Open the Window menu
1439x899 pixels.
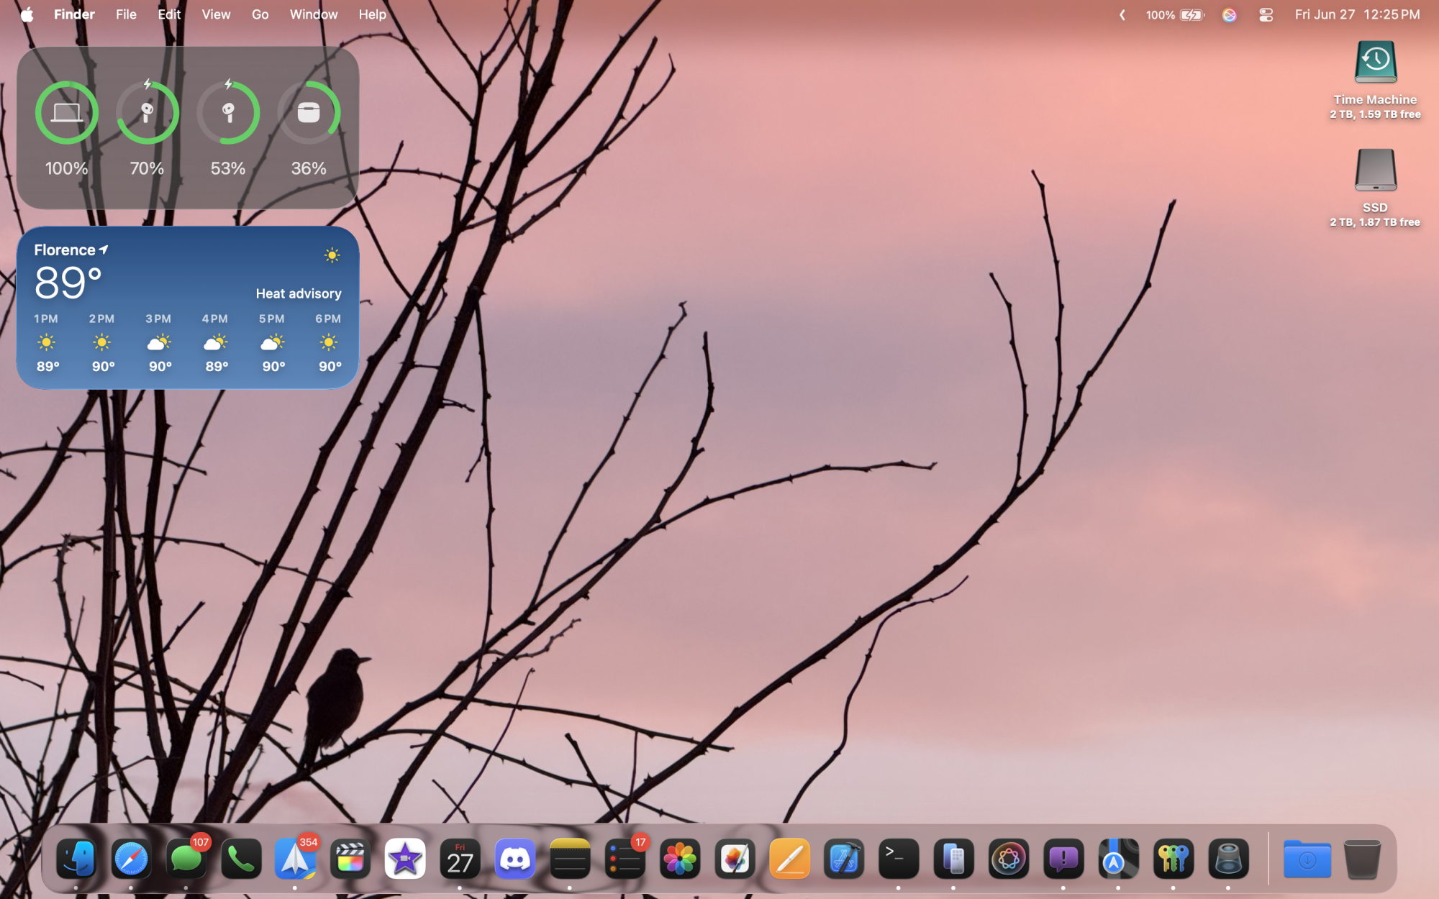(313, 14)
